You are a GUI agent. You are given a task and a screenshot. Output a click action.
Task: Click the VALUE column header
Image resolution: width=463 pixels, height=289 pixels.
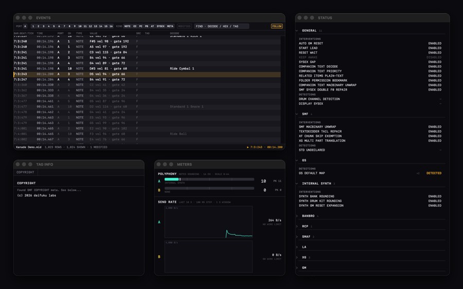94,33
